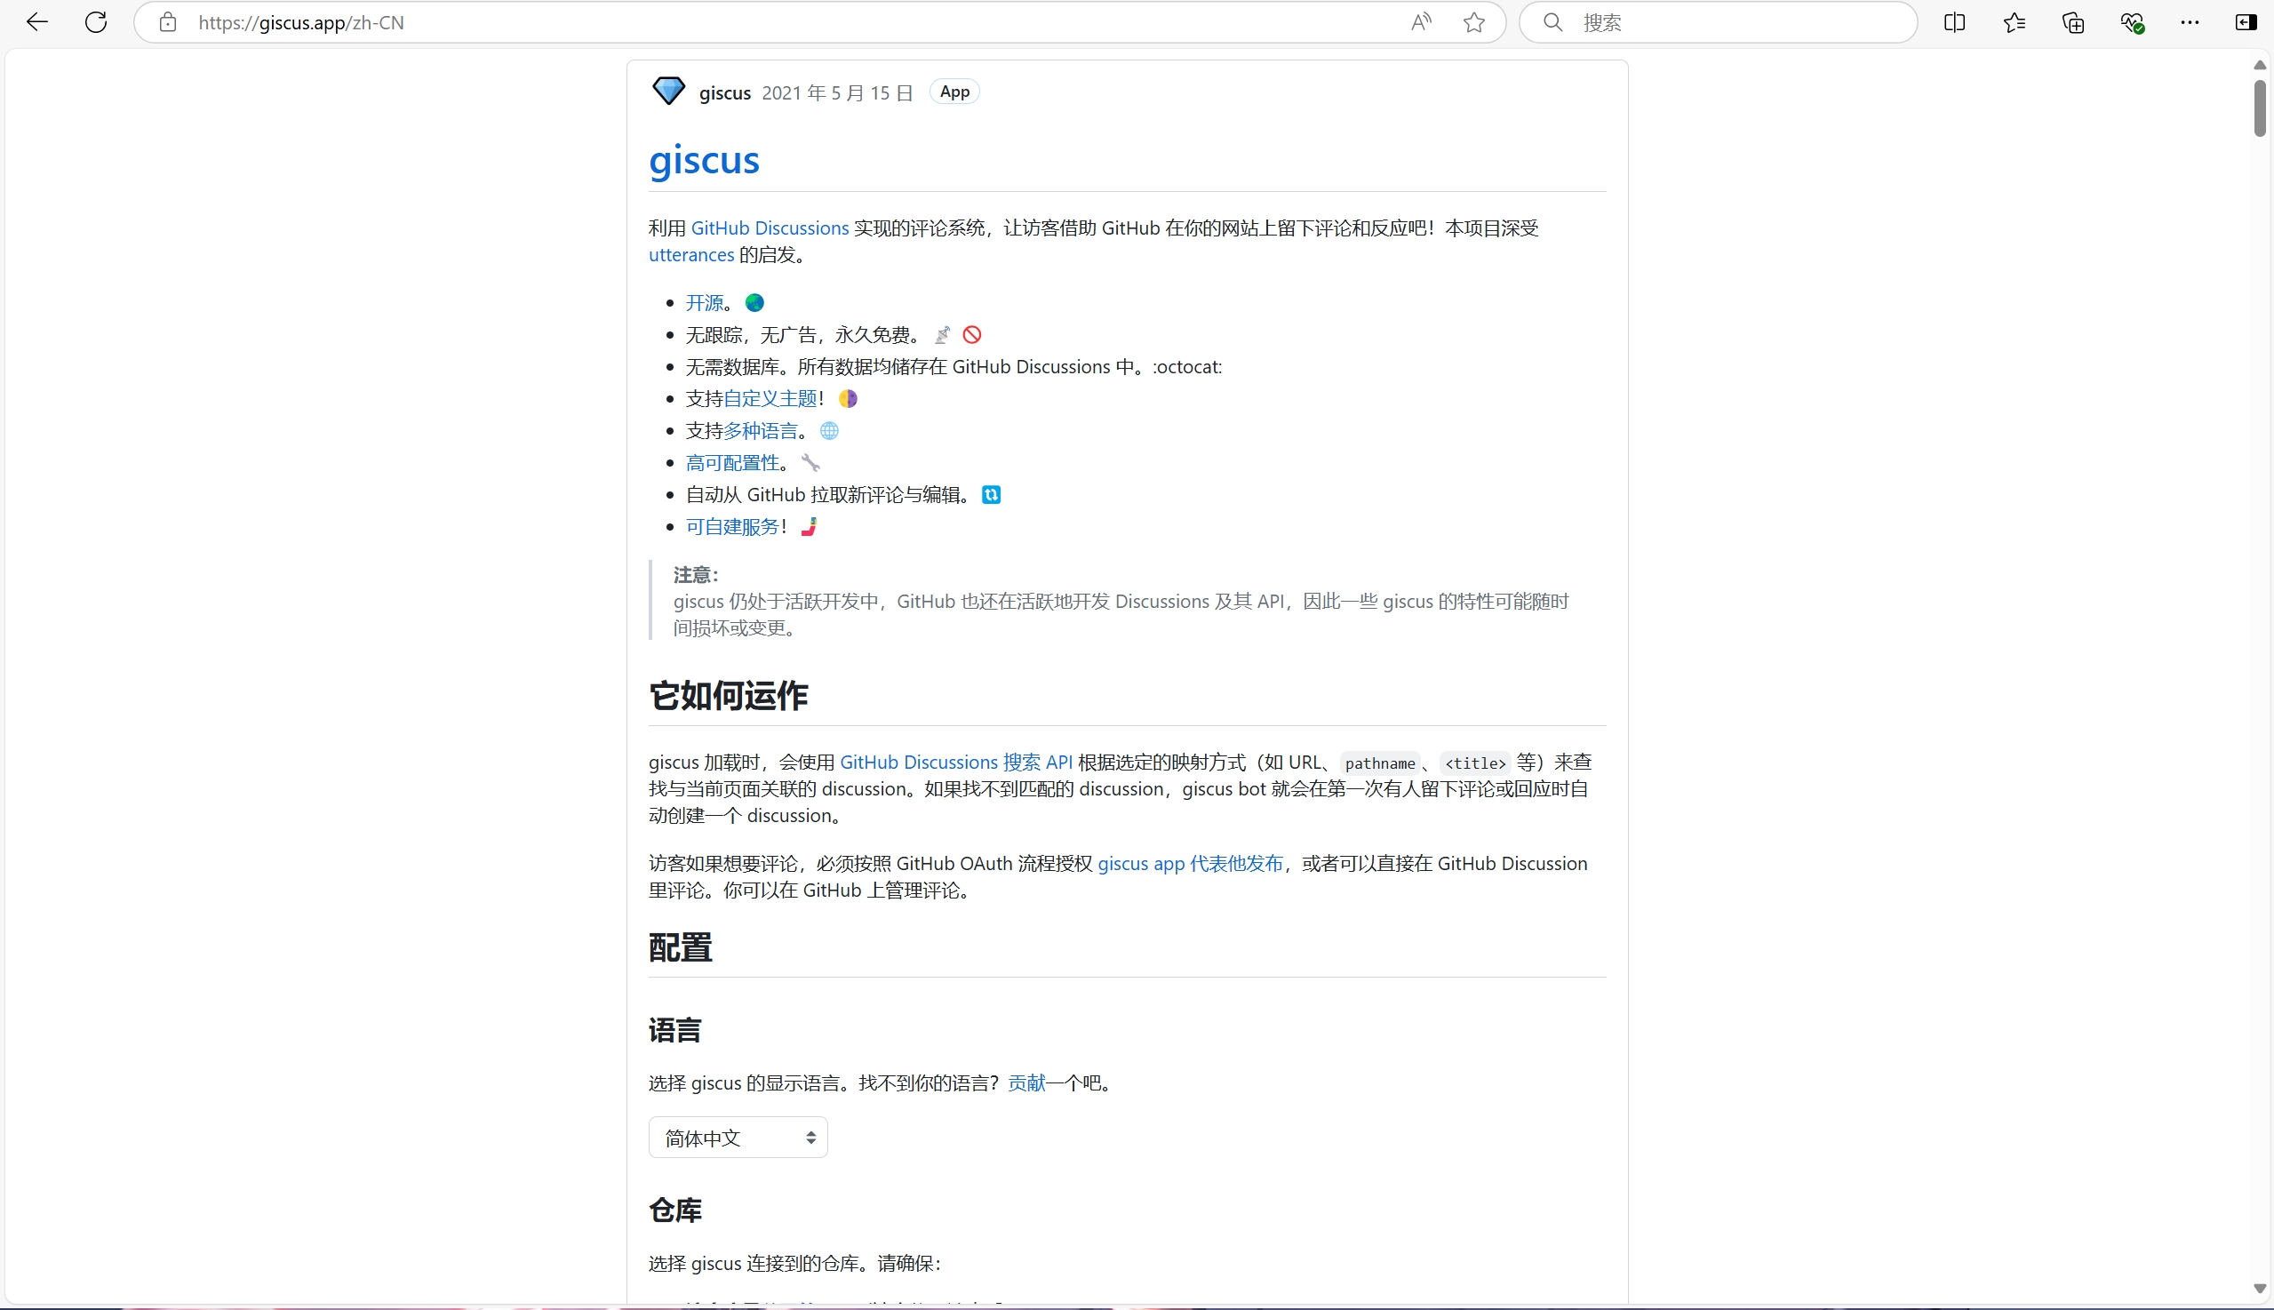Open the 简体中文 language dropdown
Screen dimensions: 2274x1310
tap(738, 1138)
